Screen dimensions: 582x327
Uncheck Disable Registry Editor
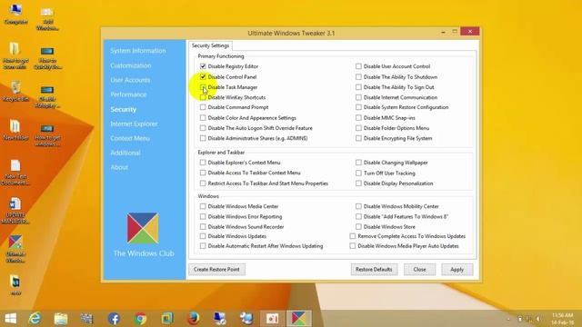(203, 66)
